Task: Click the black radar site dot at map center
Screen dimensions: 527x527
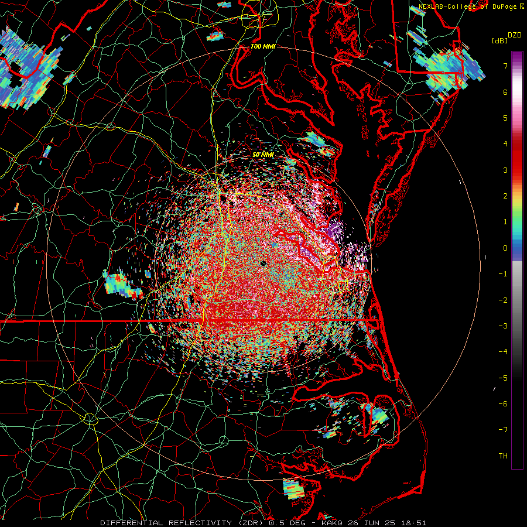Action: [263, 263]
